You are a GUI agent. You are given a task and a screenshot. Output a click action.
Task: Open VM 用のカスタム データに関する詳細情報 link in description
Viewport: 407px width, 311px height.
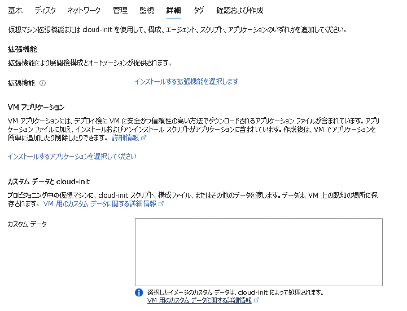(x=100, y=204)
